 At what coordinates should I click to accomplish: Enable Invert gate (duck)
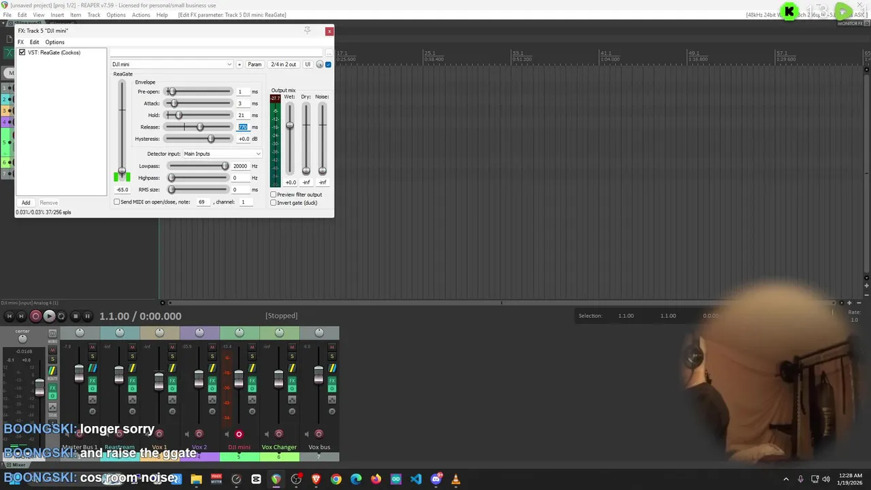pos(274,203)
